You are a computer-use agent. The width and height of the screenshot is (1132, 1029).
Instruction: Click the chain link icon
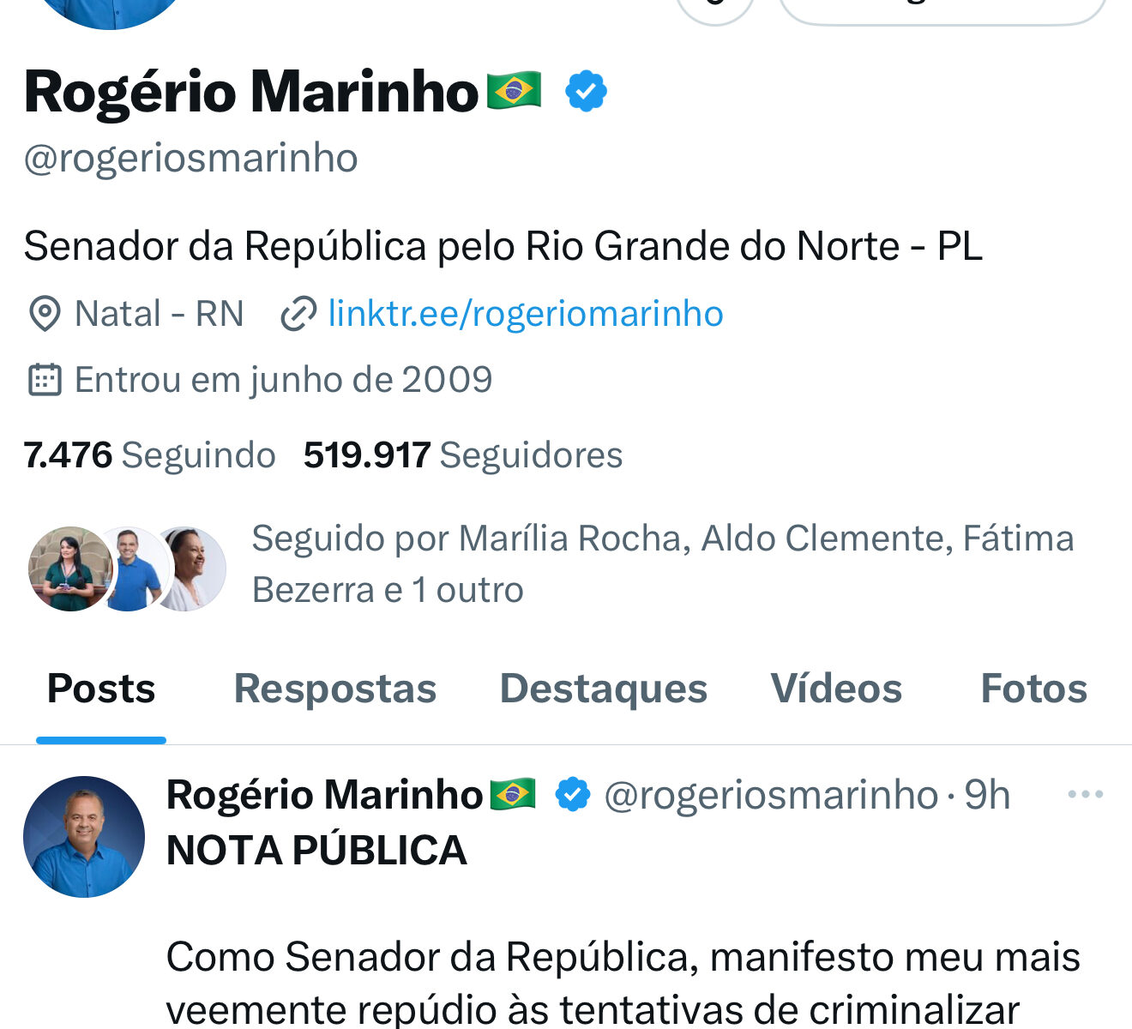click(298, 314)
